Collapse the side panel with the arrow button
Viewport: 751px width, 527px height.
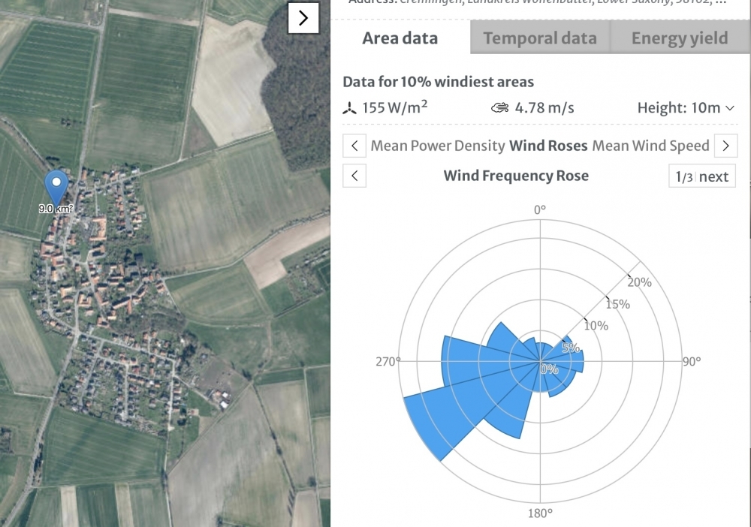[303, 19]
